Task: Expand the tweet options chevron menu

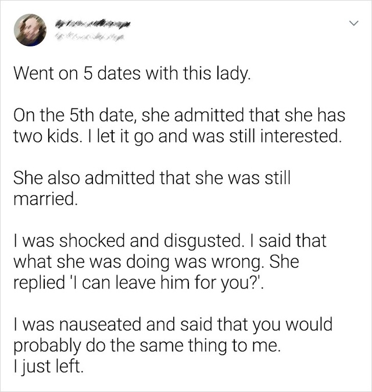Action: pyautogui.click(x=350, y=25)
